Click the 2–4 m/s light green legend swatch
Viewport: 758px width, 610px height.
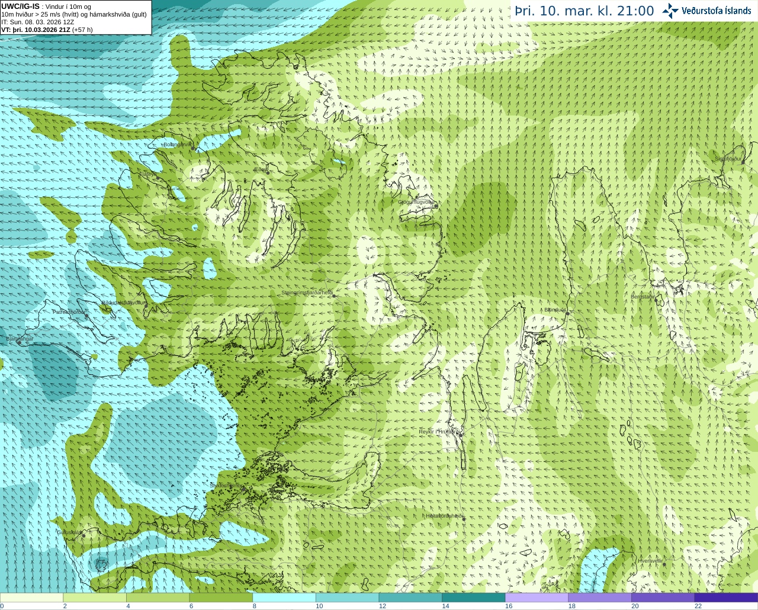point(95,598)
